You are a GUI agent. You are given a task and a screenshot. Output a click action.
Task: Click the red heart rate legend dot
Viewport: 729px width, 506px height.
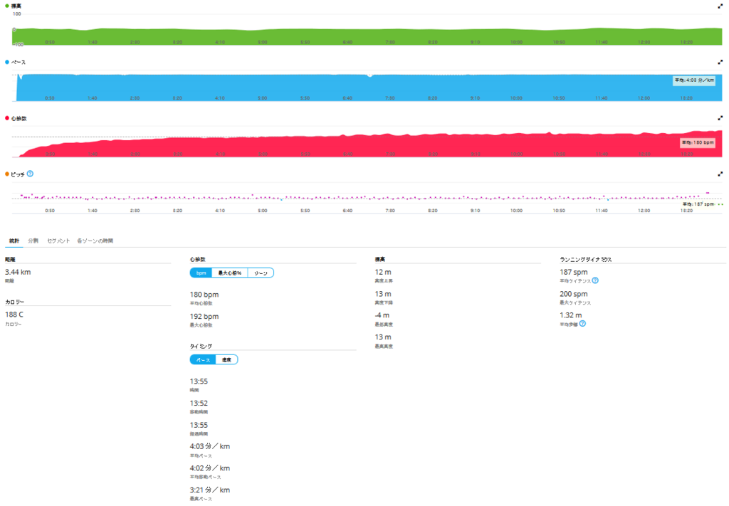7,118
